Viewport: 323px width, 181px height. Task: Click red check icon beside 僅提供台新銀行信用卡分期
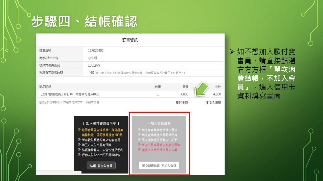[139, 150]
